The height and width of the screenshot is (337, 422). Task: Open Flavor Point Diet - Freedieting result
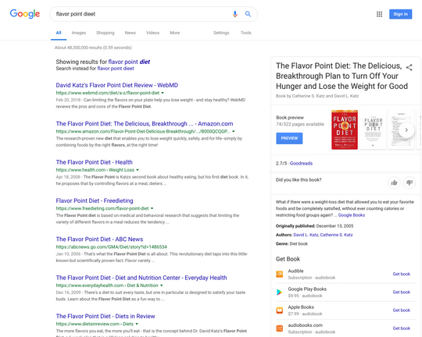(95, 200)
